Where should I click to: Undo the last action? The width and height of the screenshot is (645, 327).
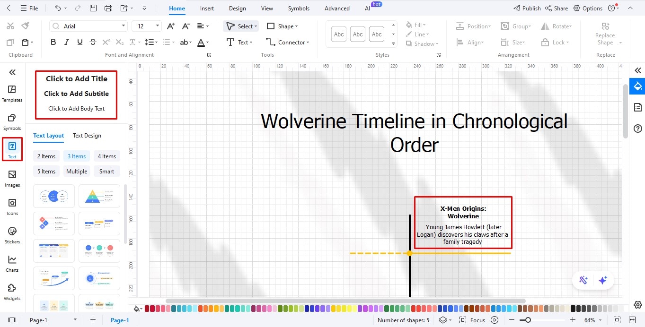(58, 8)
